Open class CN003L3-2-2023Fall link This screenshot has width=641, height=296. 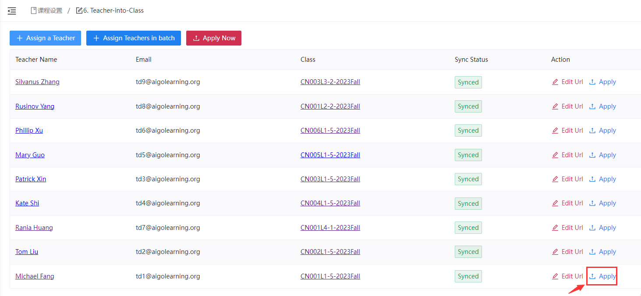point(330,82)
